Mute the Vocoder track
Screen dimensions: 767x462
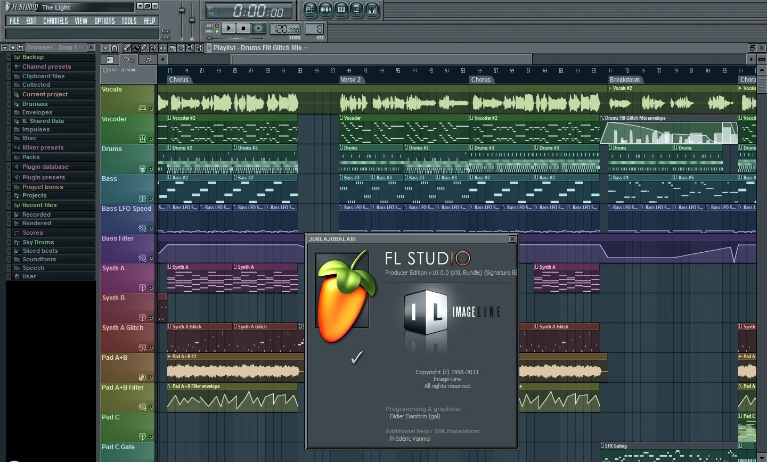tap(150, 138)
